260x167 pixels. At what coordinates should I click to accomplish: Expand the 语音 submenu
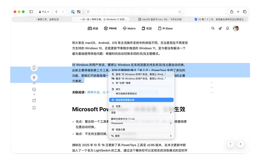(x=141, y=113)
